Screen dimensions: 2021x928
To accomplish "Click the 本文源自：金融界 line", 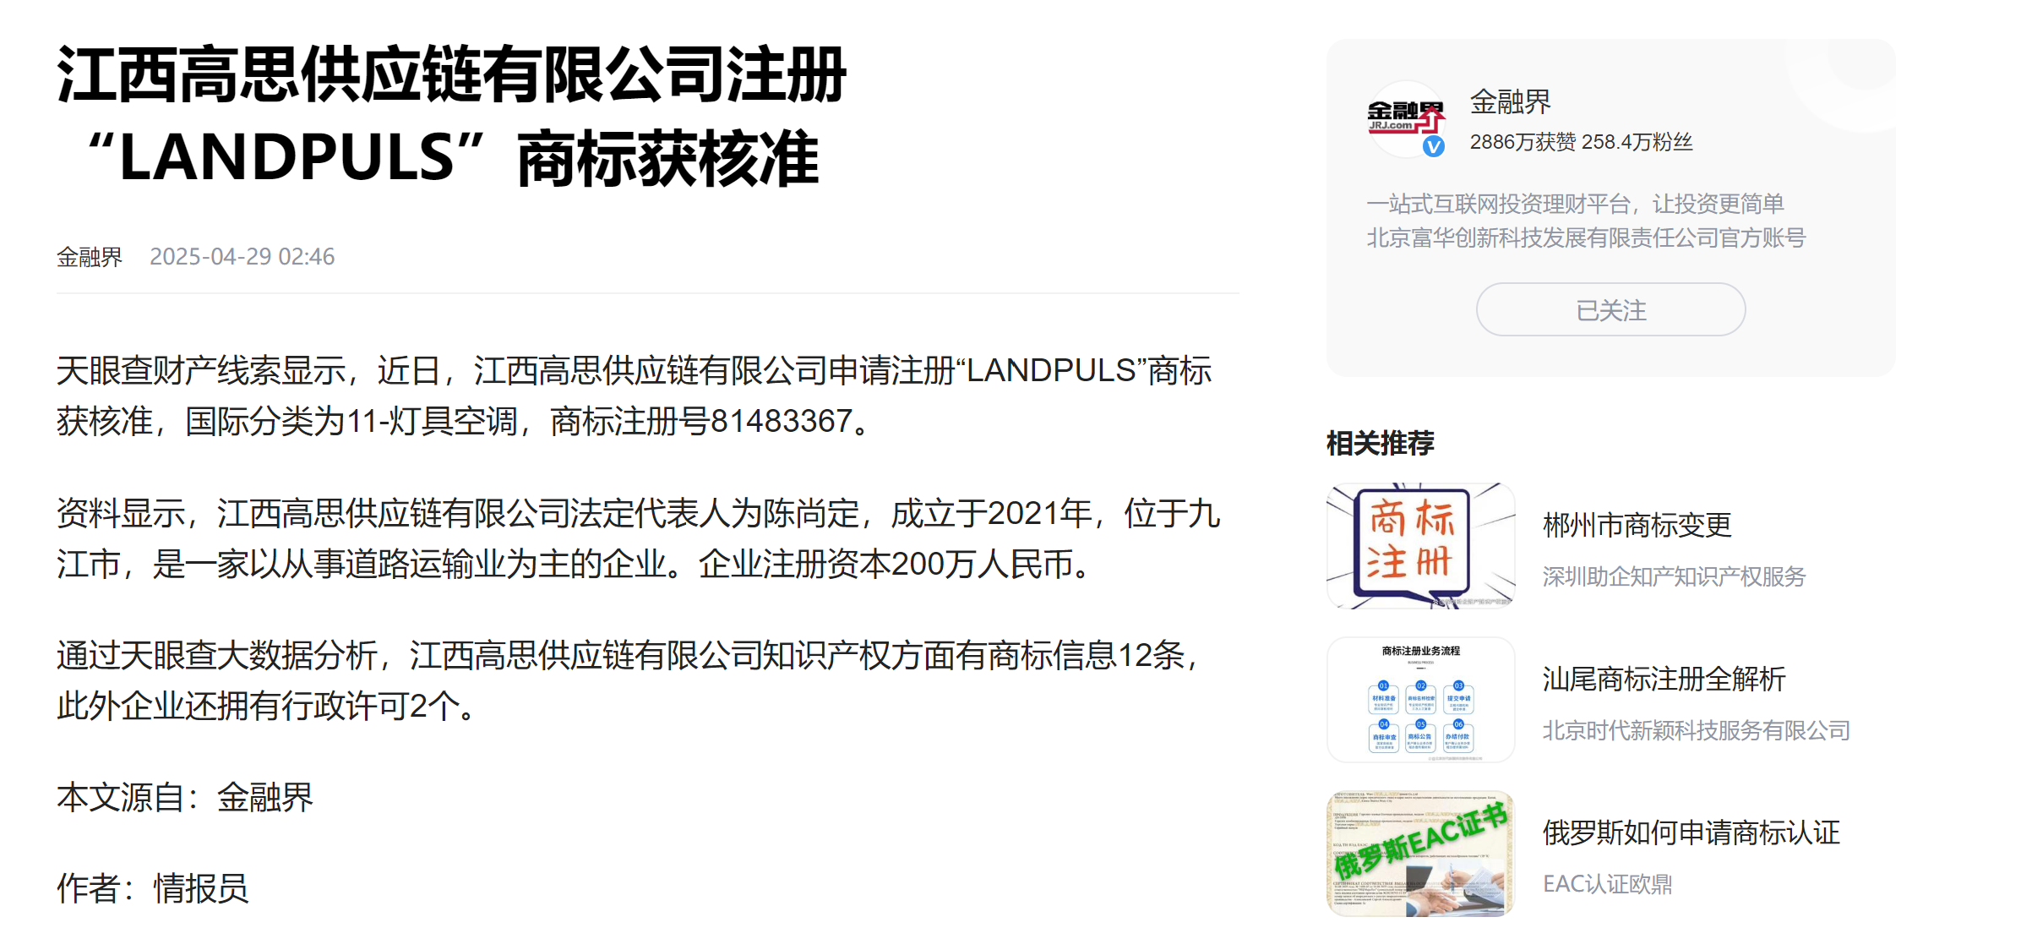I will point(185,797).
